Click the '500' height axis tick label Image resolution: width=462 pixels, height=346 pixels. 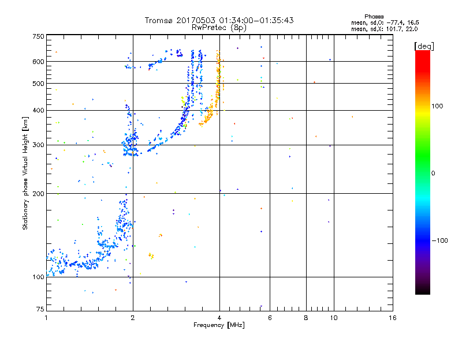[x=38, y=84]
